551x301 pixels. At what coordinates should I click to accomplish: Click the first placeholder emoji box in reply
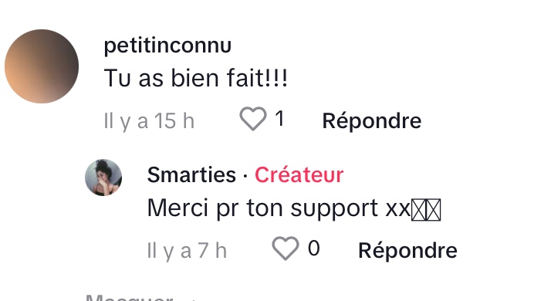coord(418,210)
